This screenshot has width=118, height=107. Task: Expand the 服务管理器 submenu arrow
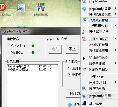116,63
